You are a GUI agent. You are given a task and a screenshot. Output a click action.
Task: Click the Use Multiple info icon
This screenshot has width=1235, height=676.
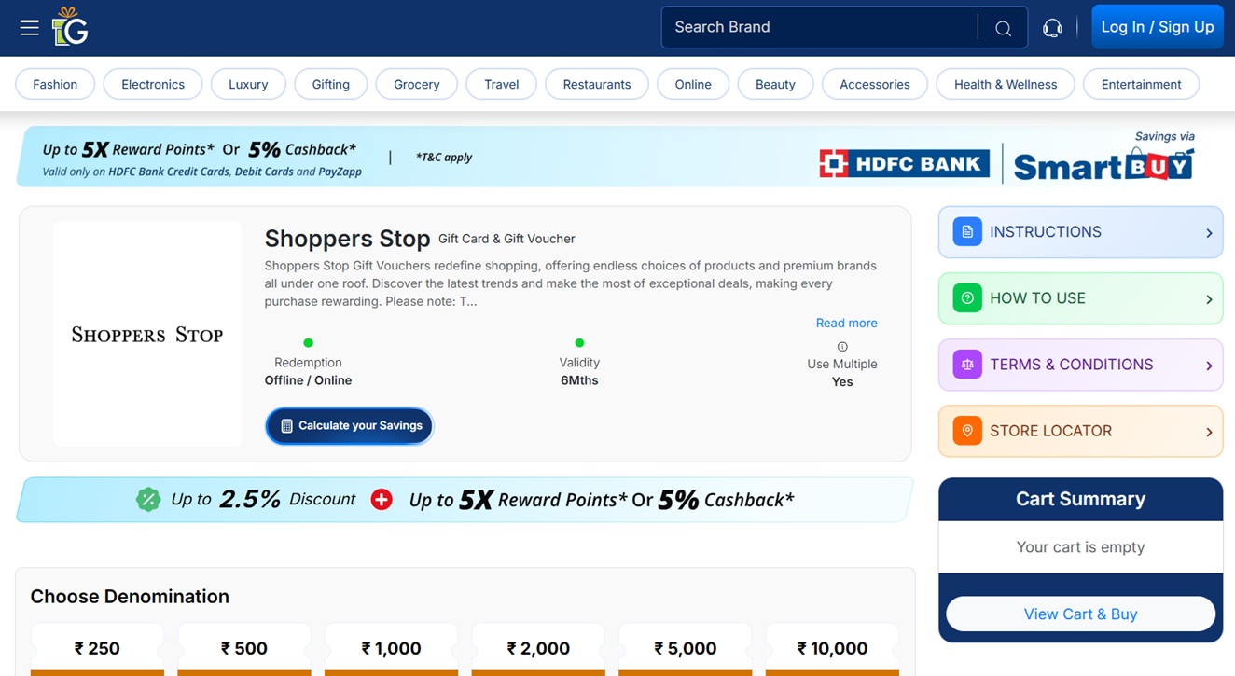click(x=842, y=347)
